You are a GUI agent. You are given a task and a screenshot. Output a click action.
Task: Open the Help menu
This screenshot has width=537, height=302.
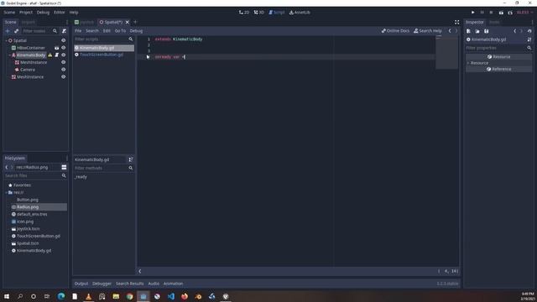click(x=74, y=13)
